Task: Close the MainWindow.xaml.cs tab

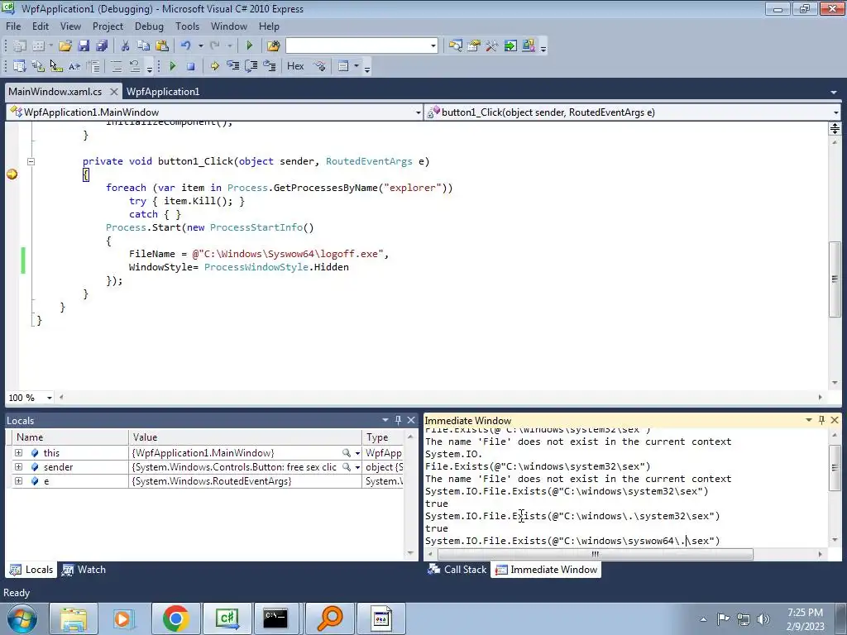Action: tap(113, 92)
